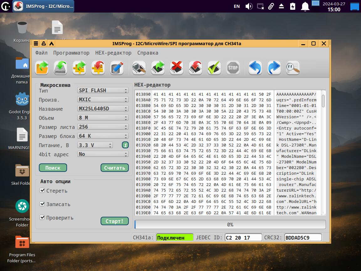Image resolution: width=361 pixels, height=271 pixels.
Task: Open the Корзина trash desktop icon
Action: coord(22,27)
